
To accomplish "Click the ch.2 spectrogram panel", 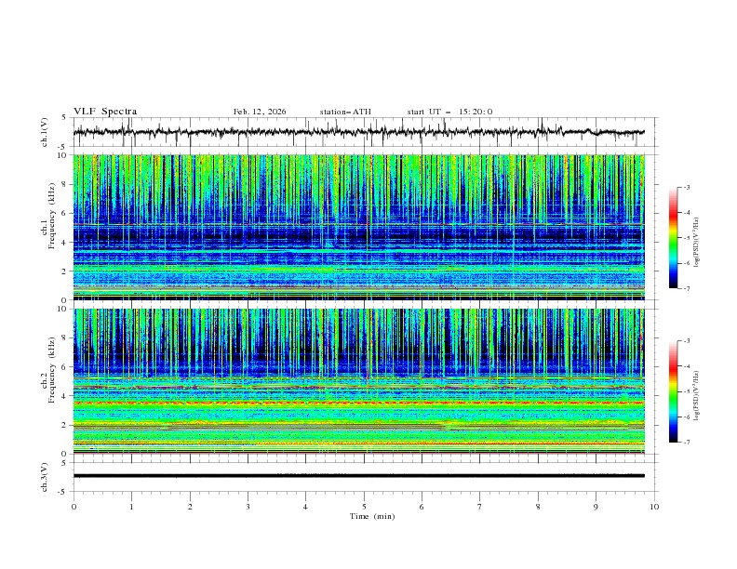I will [x=358, y=381].
